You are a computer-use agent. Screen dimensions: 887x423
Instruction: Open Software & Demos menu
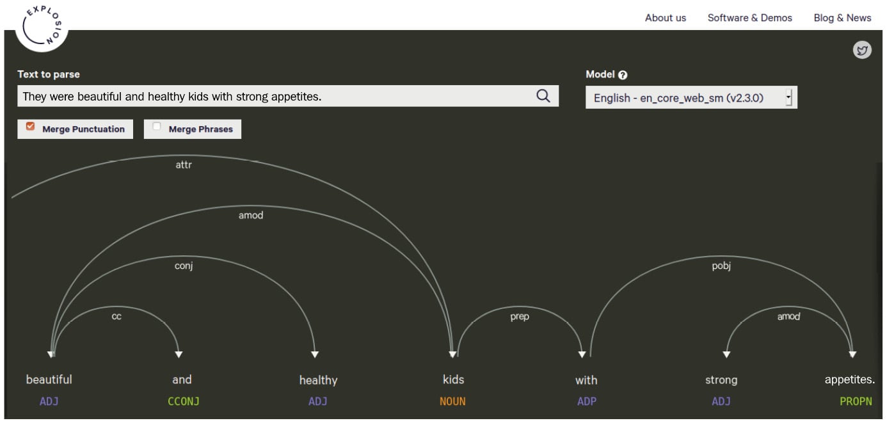click(749, 18)
